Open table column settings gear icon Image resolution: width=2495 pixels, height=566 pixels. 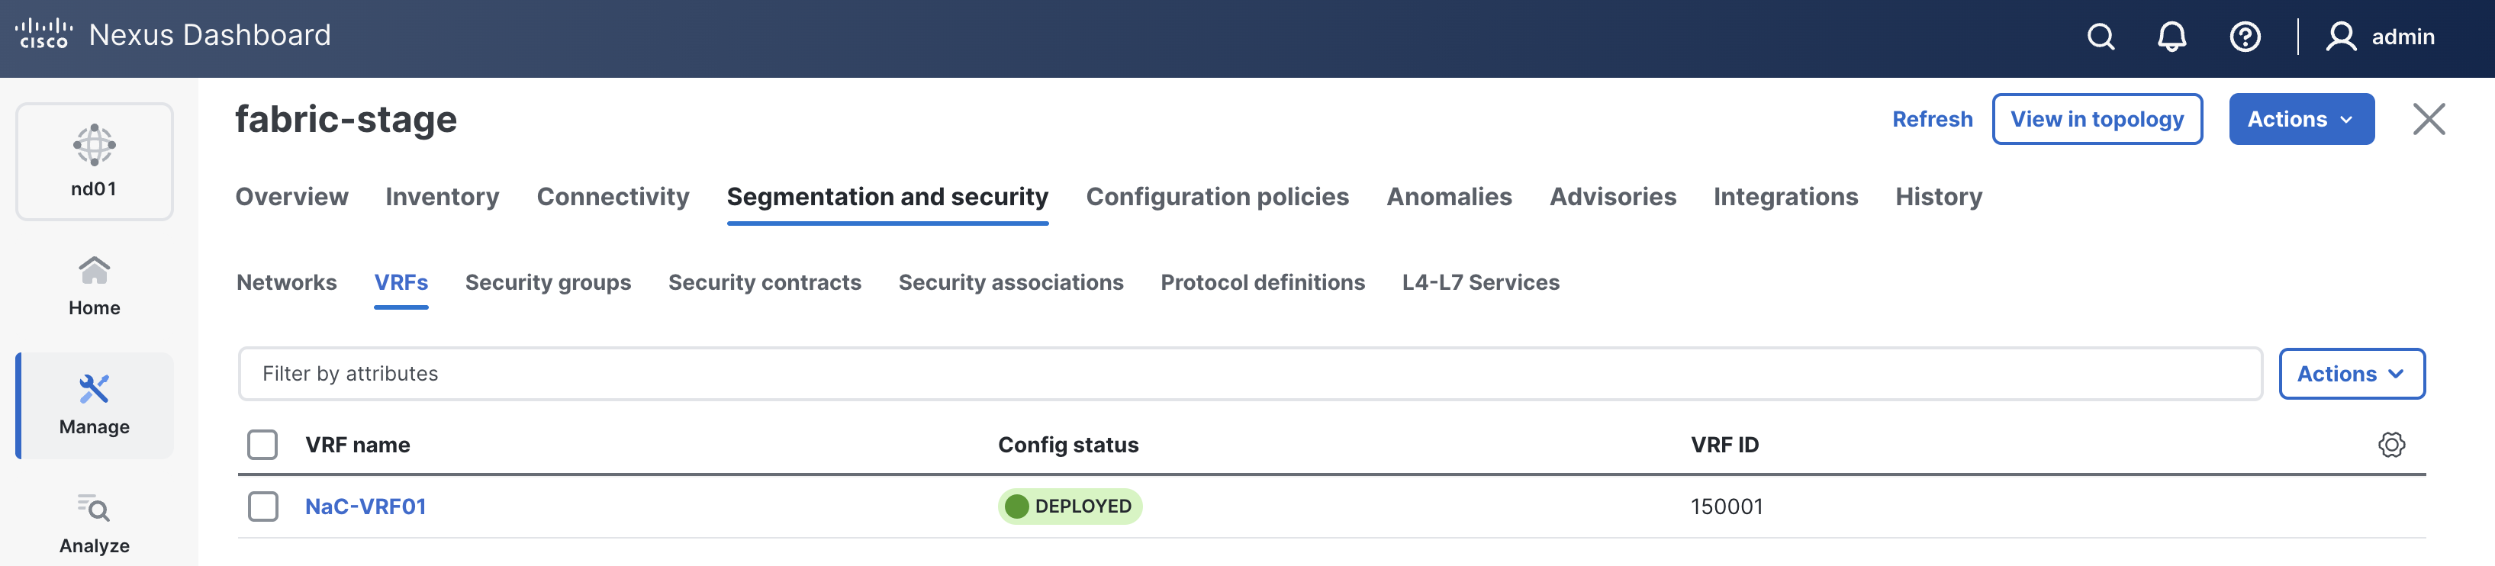click(x=2390, y=445)
